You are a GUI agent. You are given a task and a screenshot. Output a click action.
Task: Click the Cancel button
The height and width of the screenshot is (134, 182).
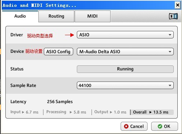(x=134, y=126)
